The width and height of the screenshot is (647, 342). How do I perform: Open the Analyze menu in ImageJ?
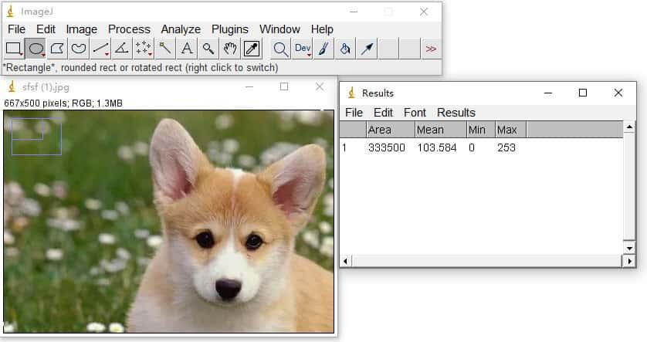tap(181, 29)
